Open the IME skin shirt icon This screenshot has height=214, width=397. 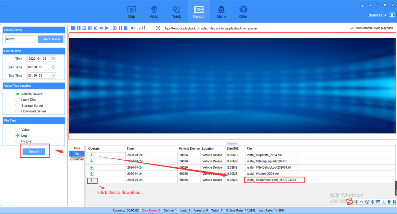[389, 202]
